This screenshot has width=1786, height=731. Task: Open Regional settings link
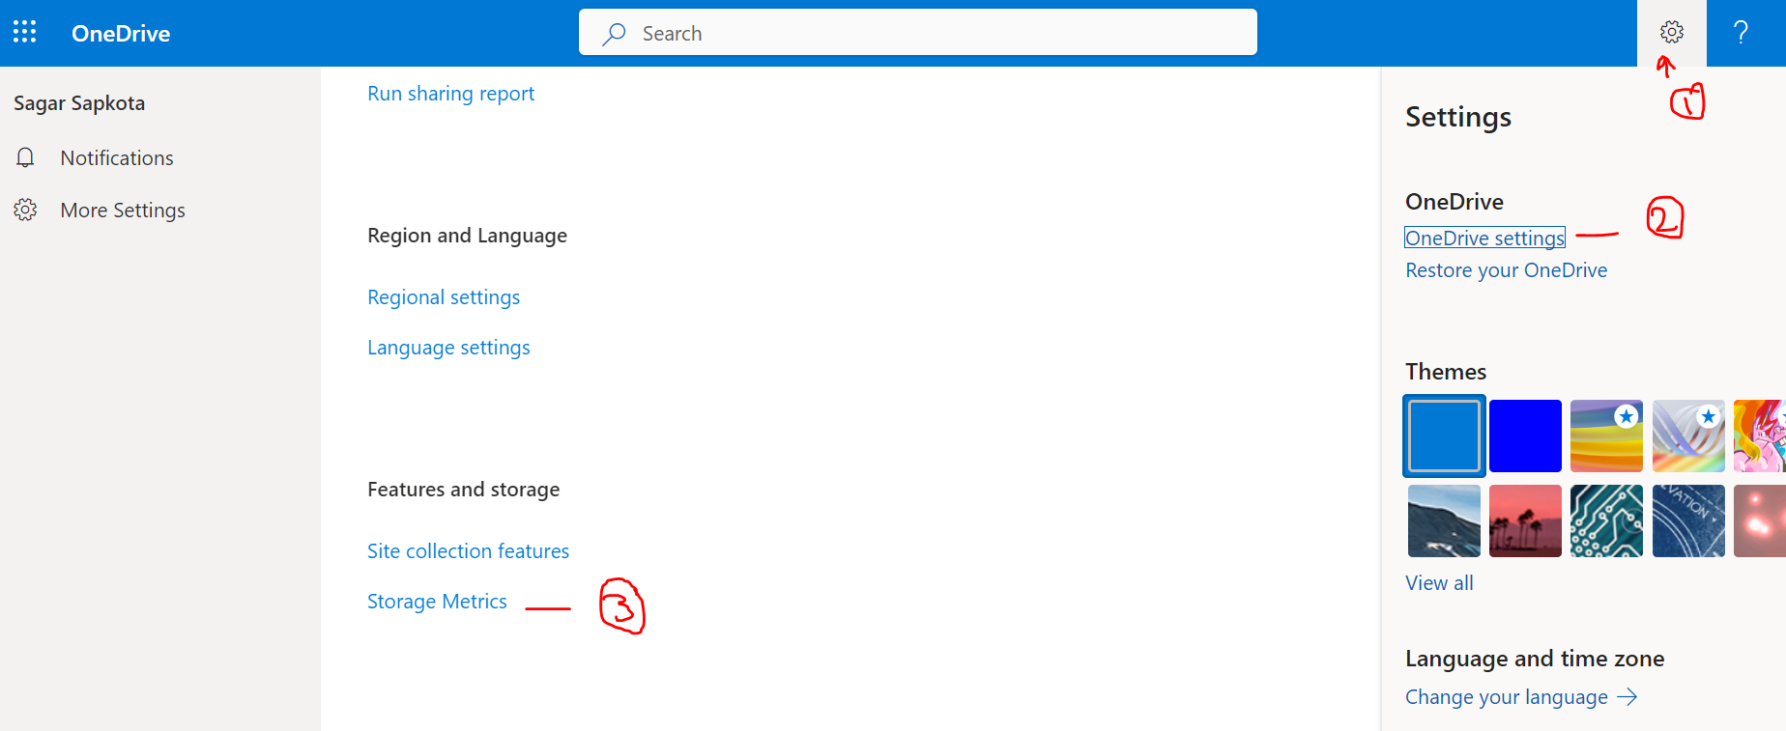444,297
